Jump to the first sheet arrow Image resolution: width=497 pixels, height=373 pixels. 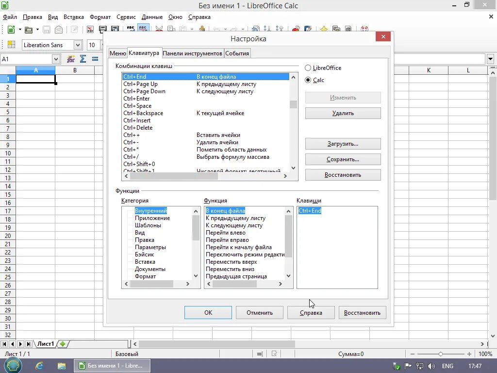click(4, 344)
